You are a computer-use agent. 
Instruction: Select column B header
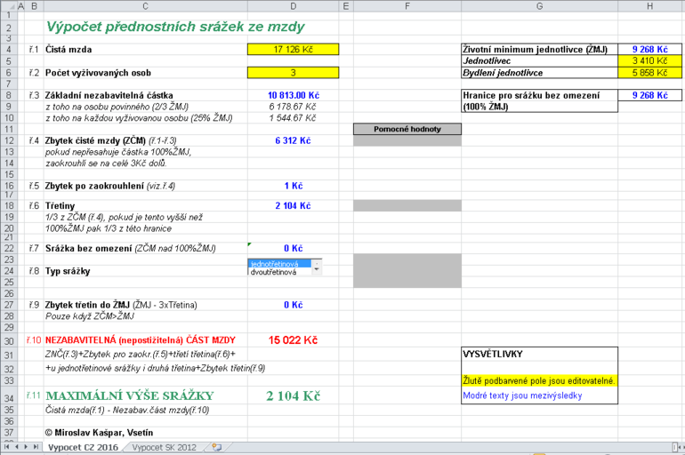click(x=34, y=6)
